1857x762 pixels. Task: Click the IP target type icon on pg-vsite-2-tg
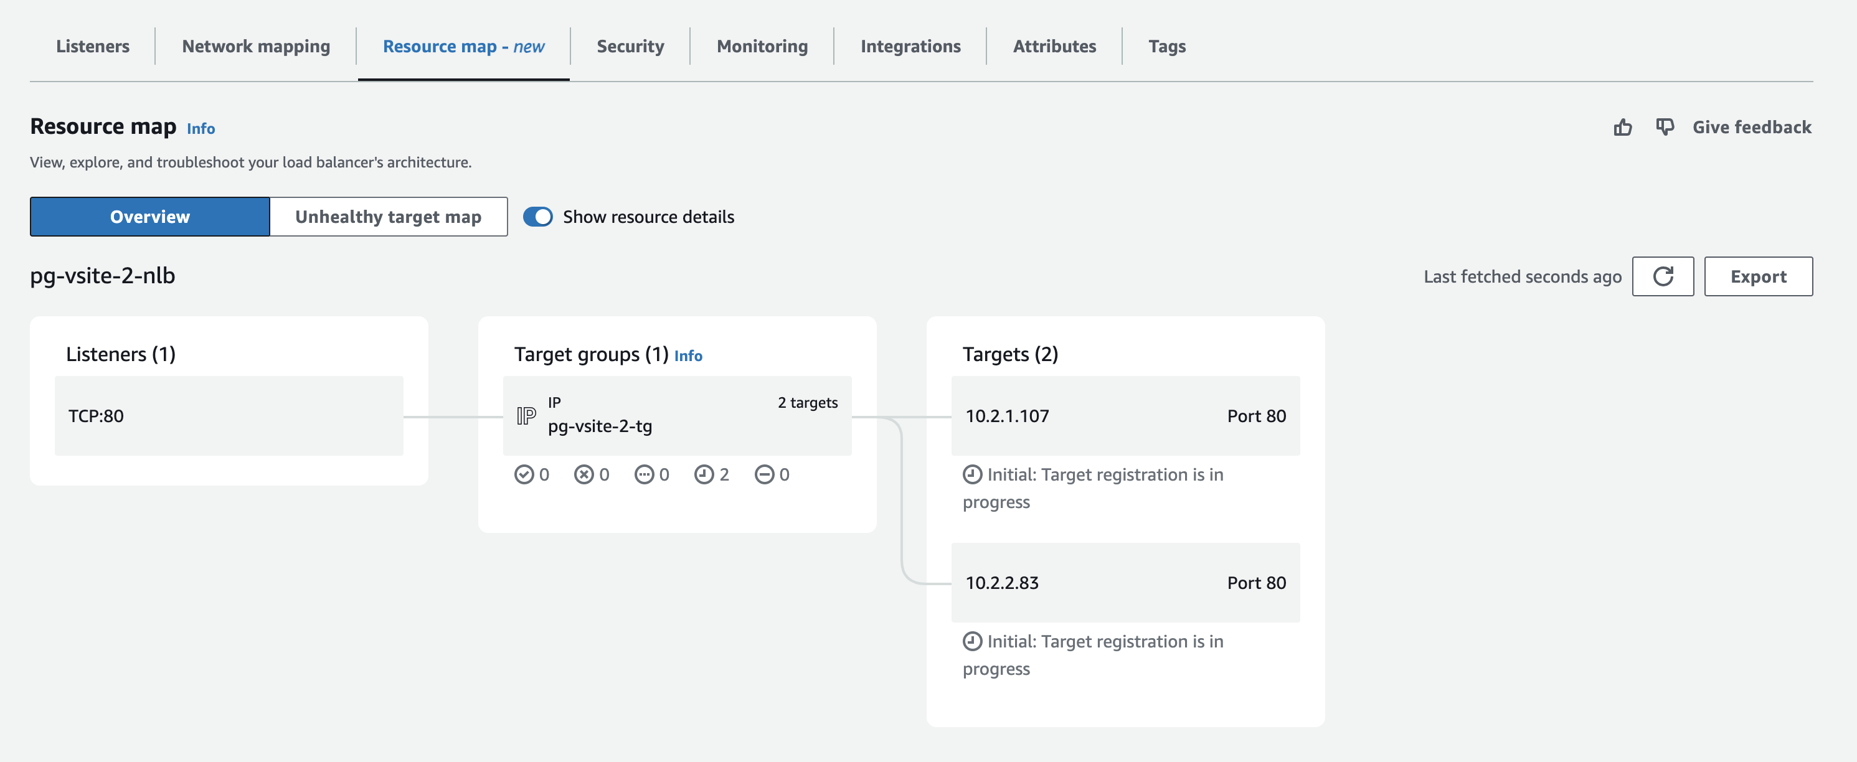coord(526,415)
